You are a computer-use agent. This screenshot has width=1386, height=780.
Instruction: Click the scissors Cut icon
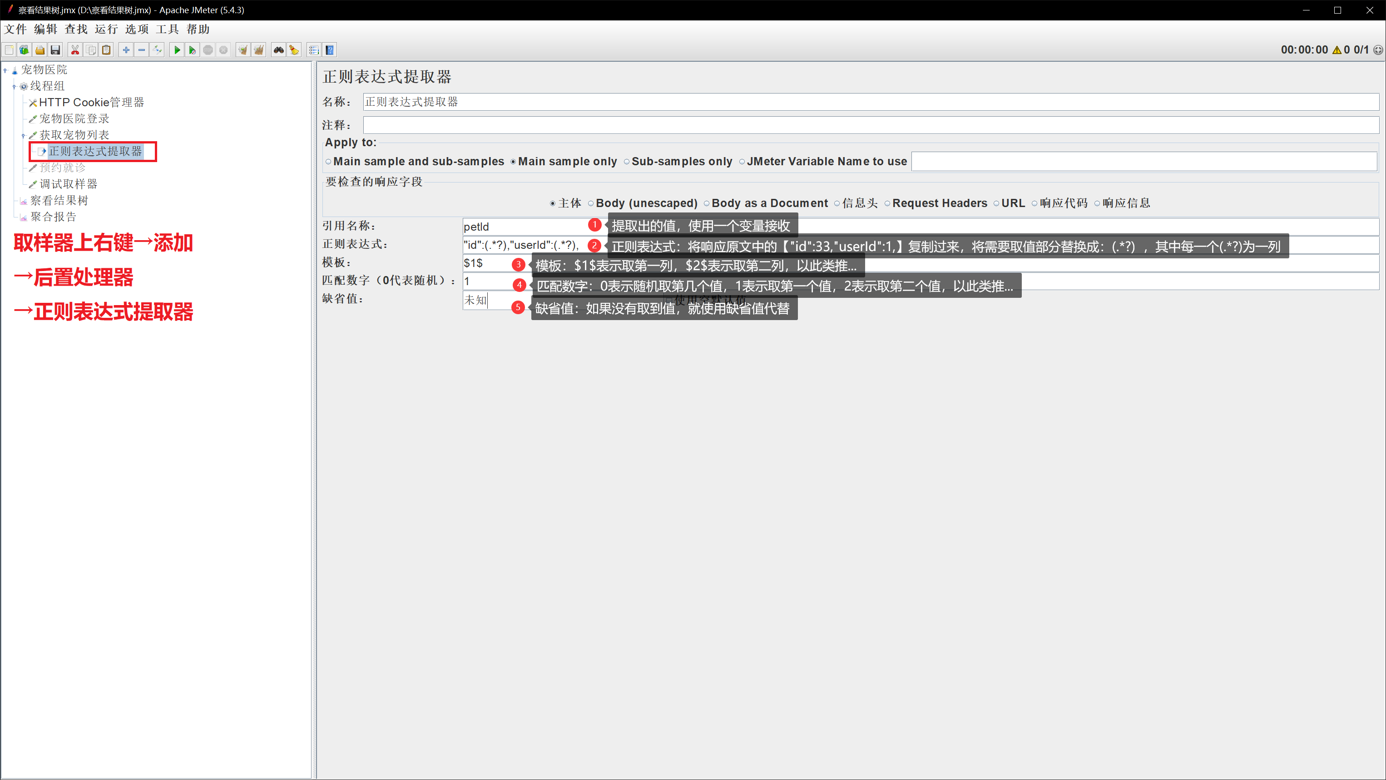75,50
